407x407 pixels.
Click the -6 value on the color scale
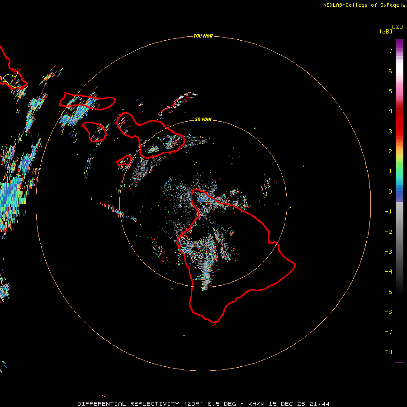click(388, 312)
